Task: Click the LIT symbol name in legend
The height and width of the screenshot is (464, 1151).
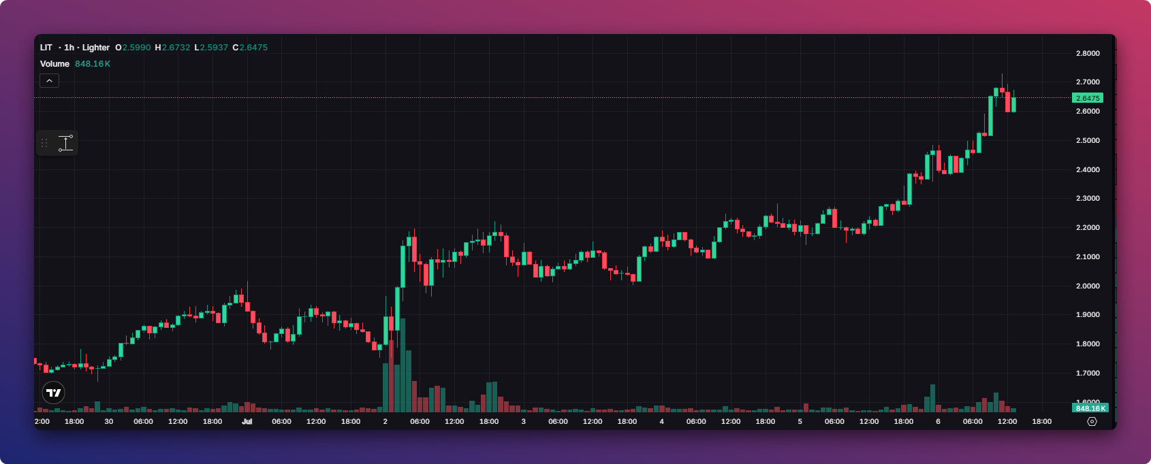Action: pyautogui.click(x=46, y=48)
